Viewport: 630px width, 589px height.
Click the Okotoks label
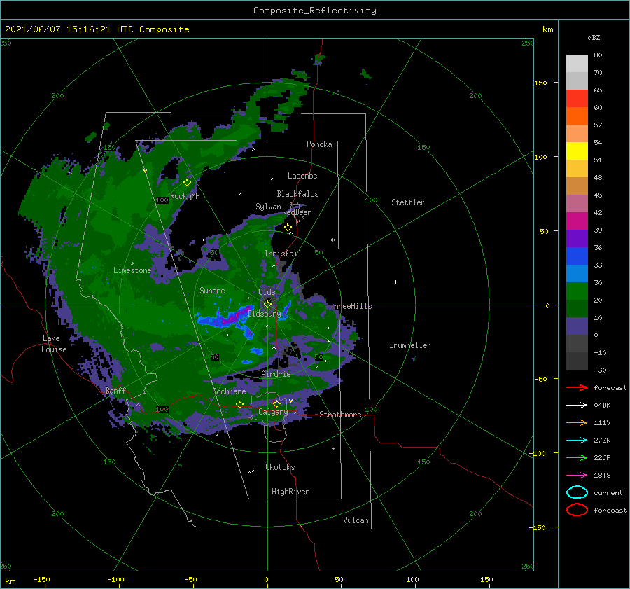click(280, 467)
